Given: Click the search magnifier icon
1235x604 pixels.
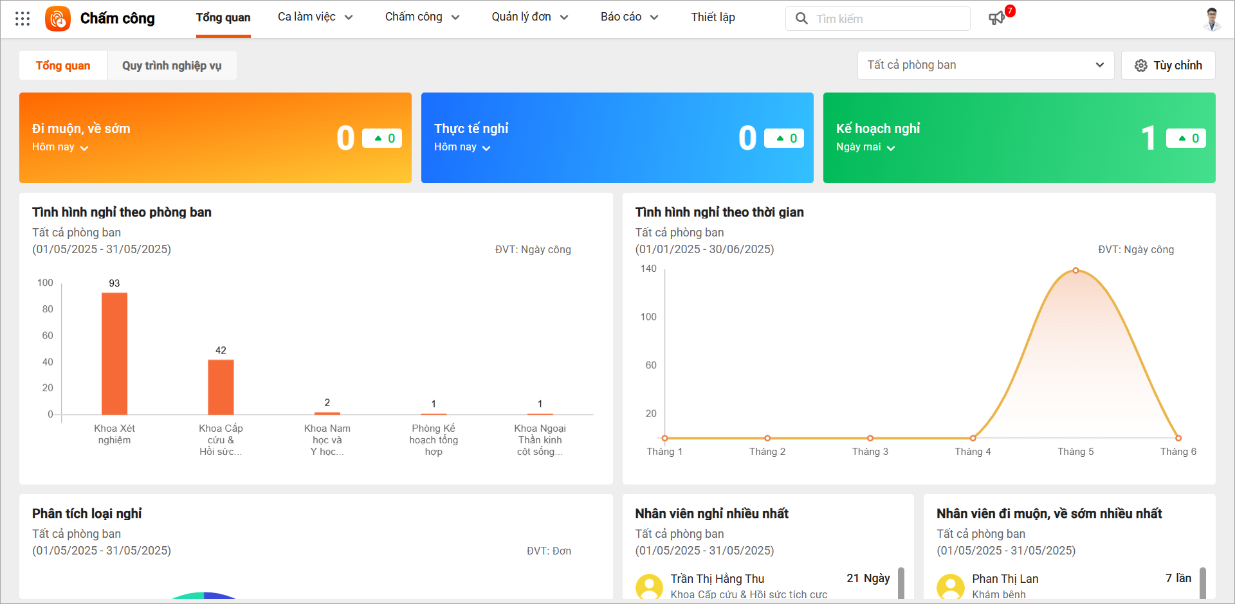Looking at the screenshot, I should 801,19.
